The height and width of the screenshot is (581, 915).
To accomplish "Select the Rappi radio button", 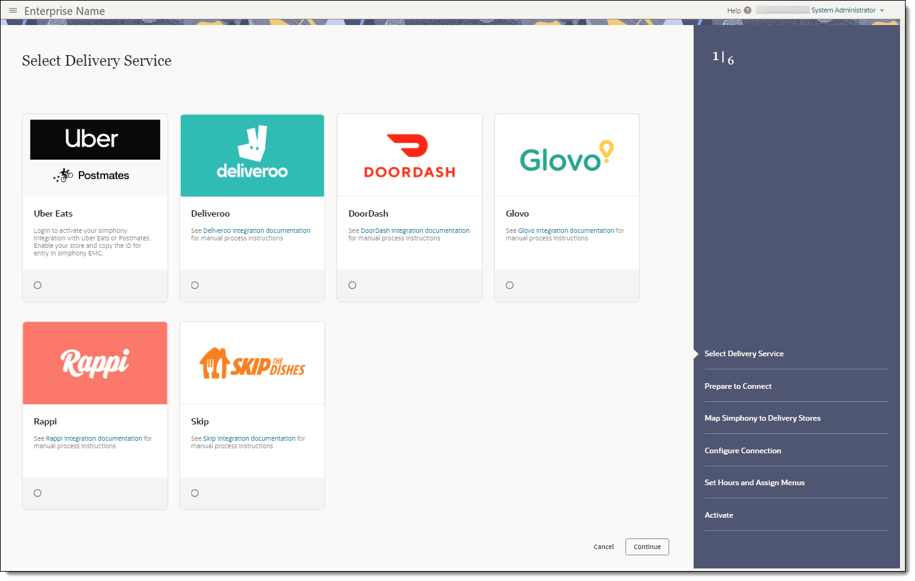I will (38, 493).
